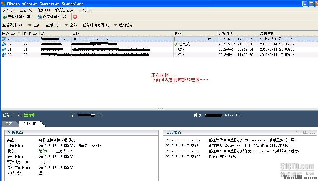Click the 作业 ID column header
This screenshot has height=181, width=318.
click(31, 33)
